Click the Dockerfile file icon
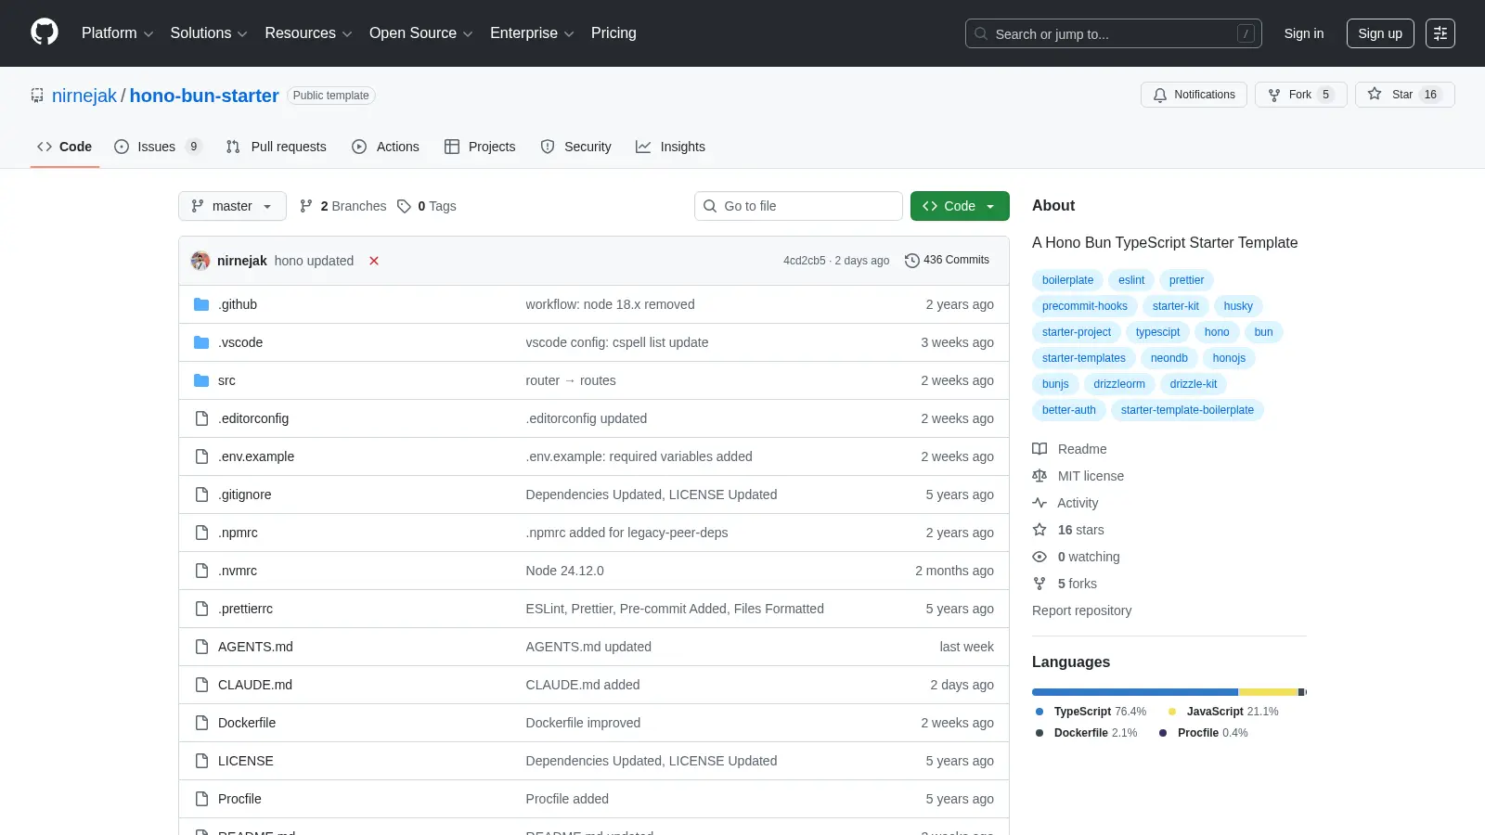The image size is (1485, 835). 201,723
